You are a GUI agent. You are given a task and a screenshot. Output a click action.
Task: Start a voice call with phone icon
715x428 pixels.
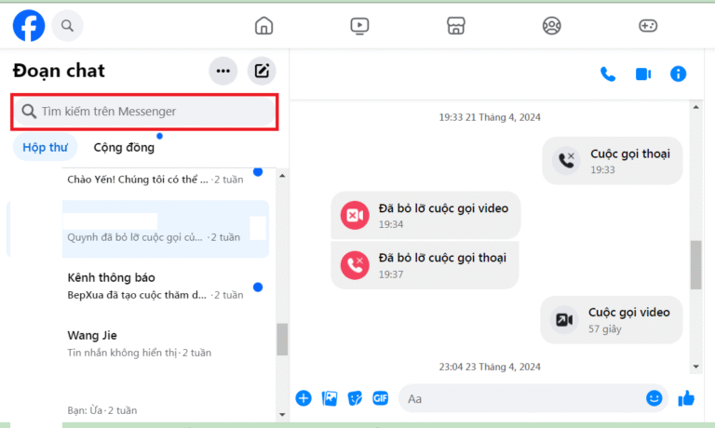[x=608, y=74]
